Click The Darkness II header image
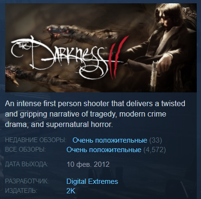The image size is (201, 199). point(101,48)
